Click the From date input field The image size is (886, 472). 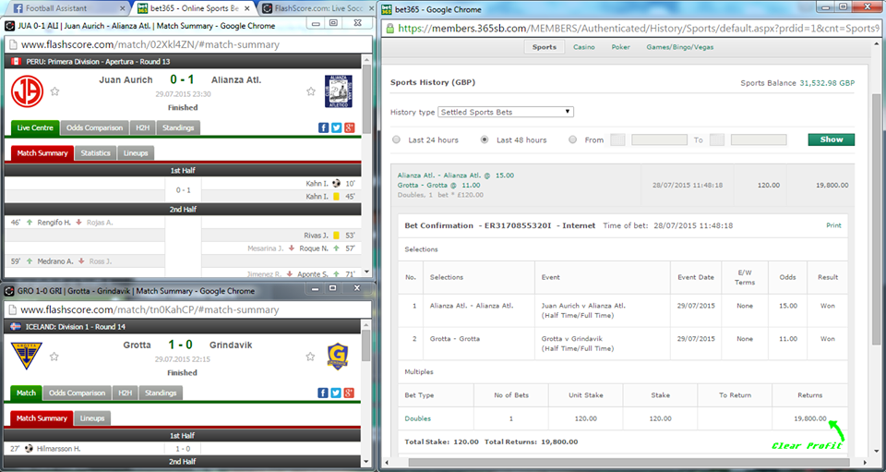tap(659, 139)
